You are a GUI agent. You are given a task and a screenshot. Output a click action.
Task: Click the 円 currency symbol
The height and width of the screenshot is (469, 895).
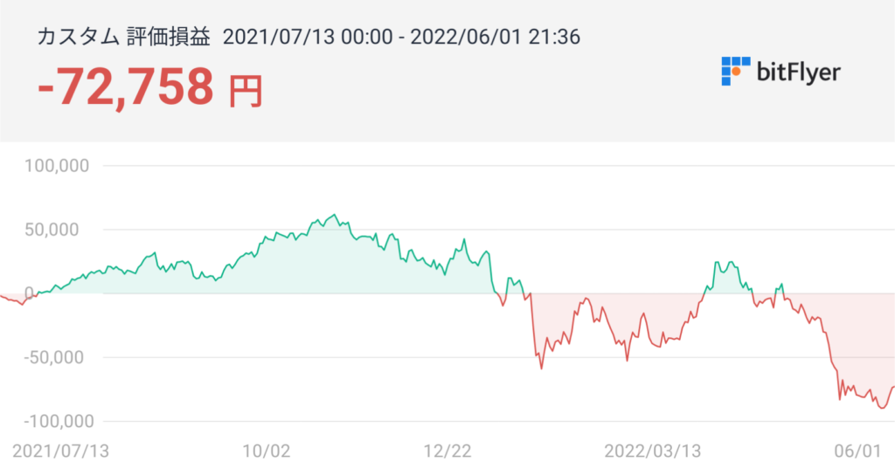click(x=246, y=90)
